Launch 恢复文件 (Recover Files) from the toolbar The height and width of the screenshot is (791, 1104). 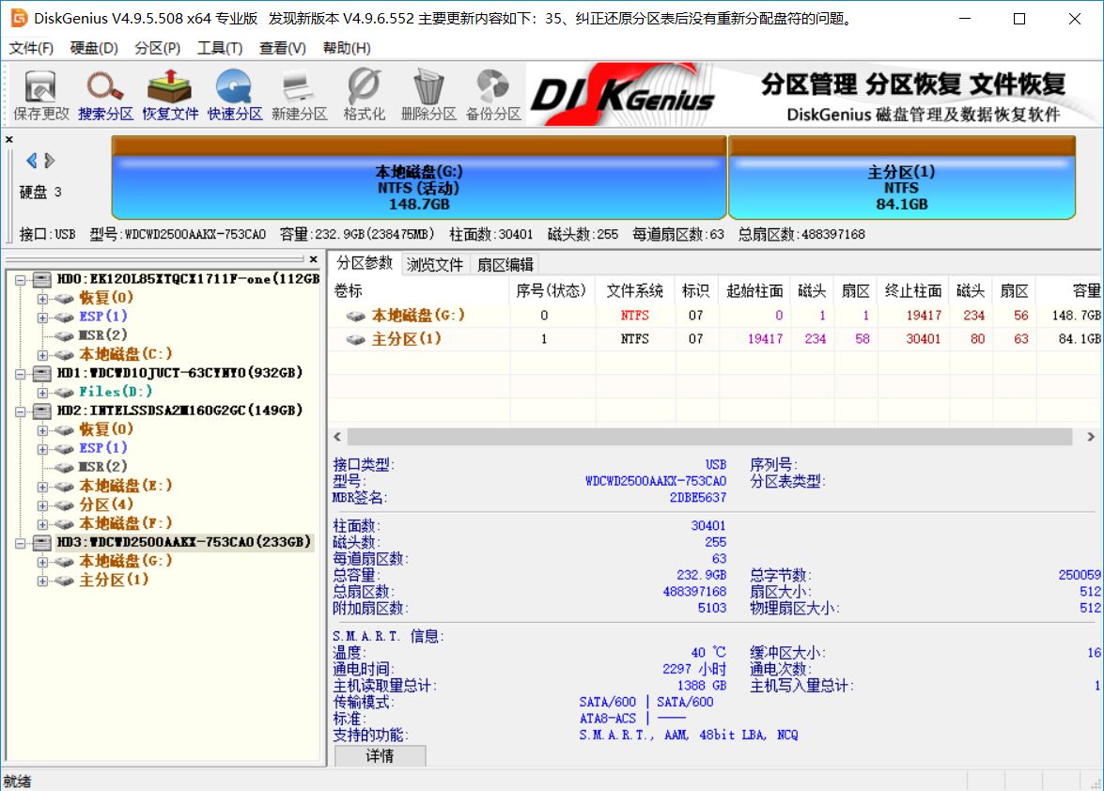click(170, 95)
